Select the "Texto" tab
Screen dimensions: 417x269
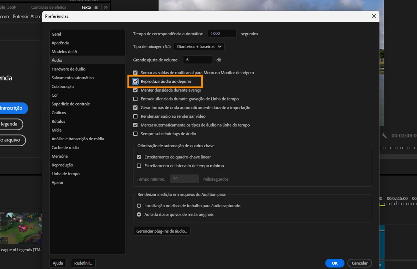(x=86, y=7)
